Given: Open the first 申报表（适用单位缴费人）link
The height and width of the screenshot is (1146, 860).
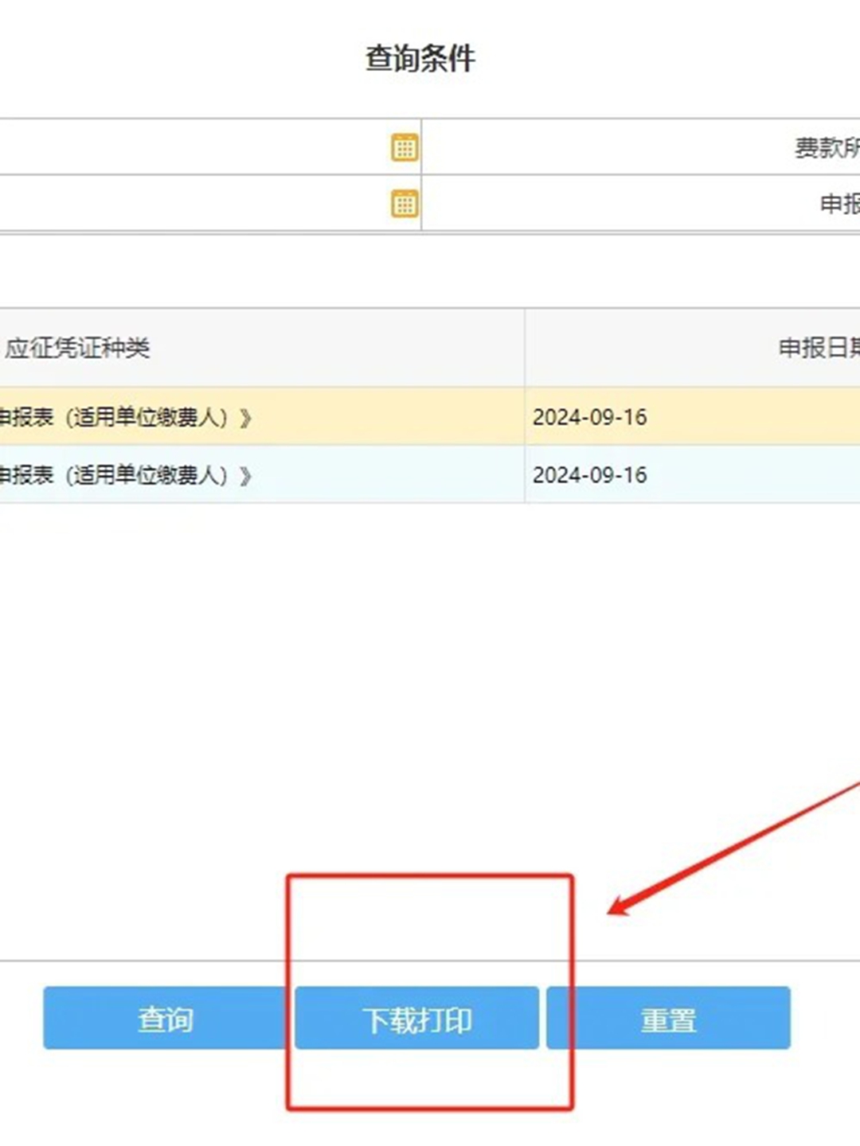Looking at the screenshot, I should coord(119,415).
